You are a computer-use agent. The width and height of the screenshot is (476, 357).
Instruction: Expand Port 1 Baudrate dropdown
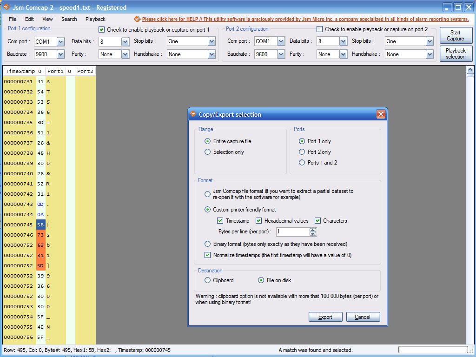tap(60, 54)
